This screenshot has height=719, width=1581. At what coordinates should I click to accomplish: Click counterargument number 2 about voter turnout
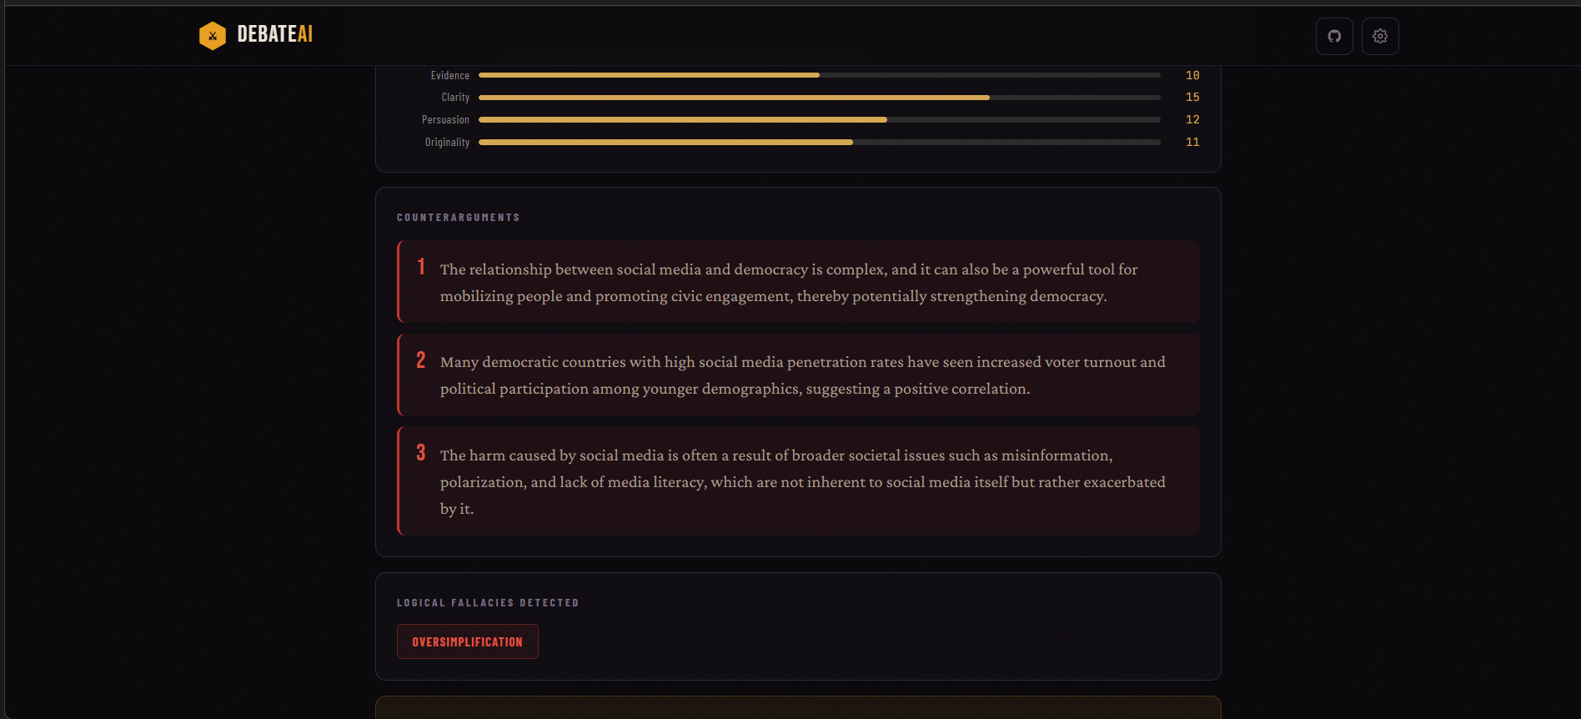pos(799,375)
